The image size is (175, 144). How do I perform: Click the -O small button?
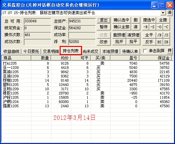click(x=160, y=27)
